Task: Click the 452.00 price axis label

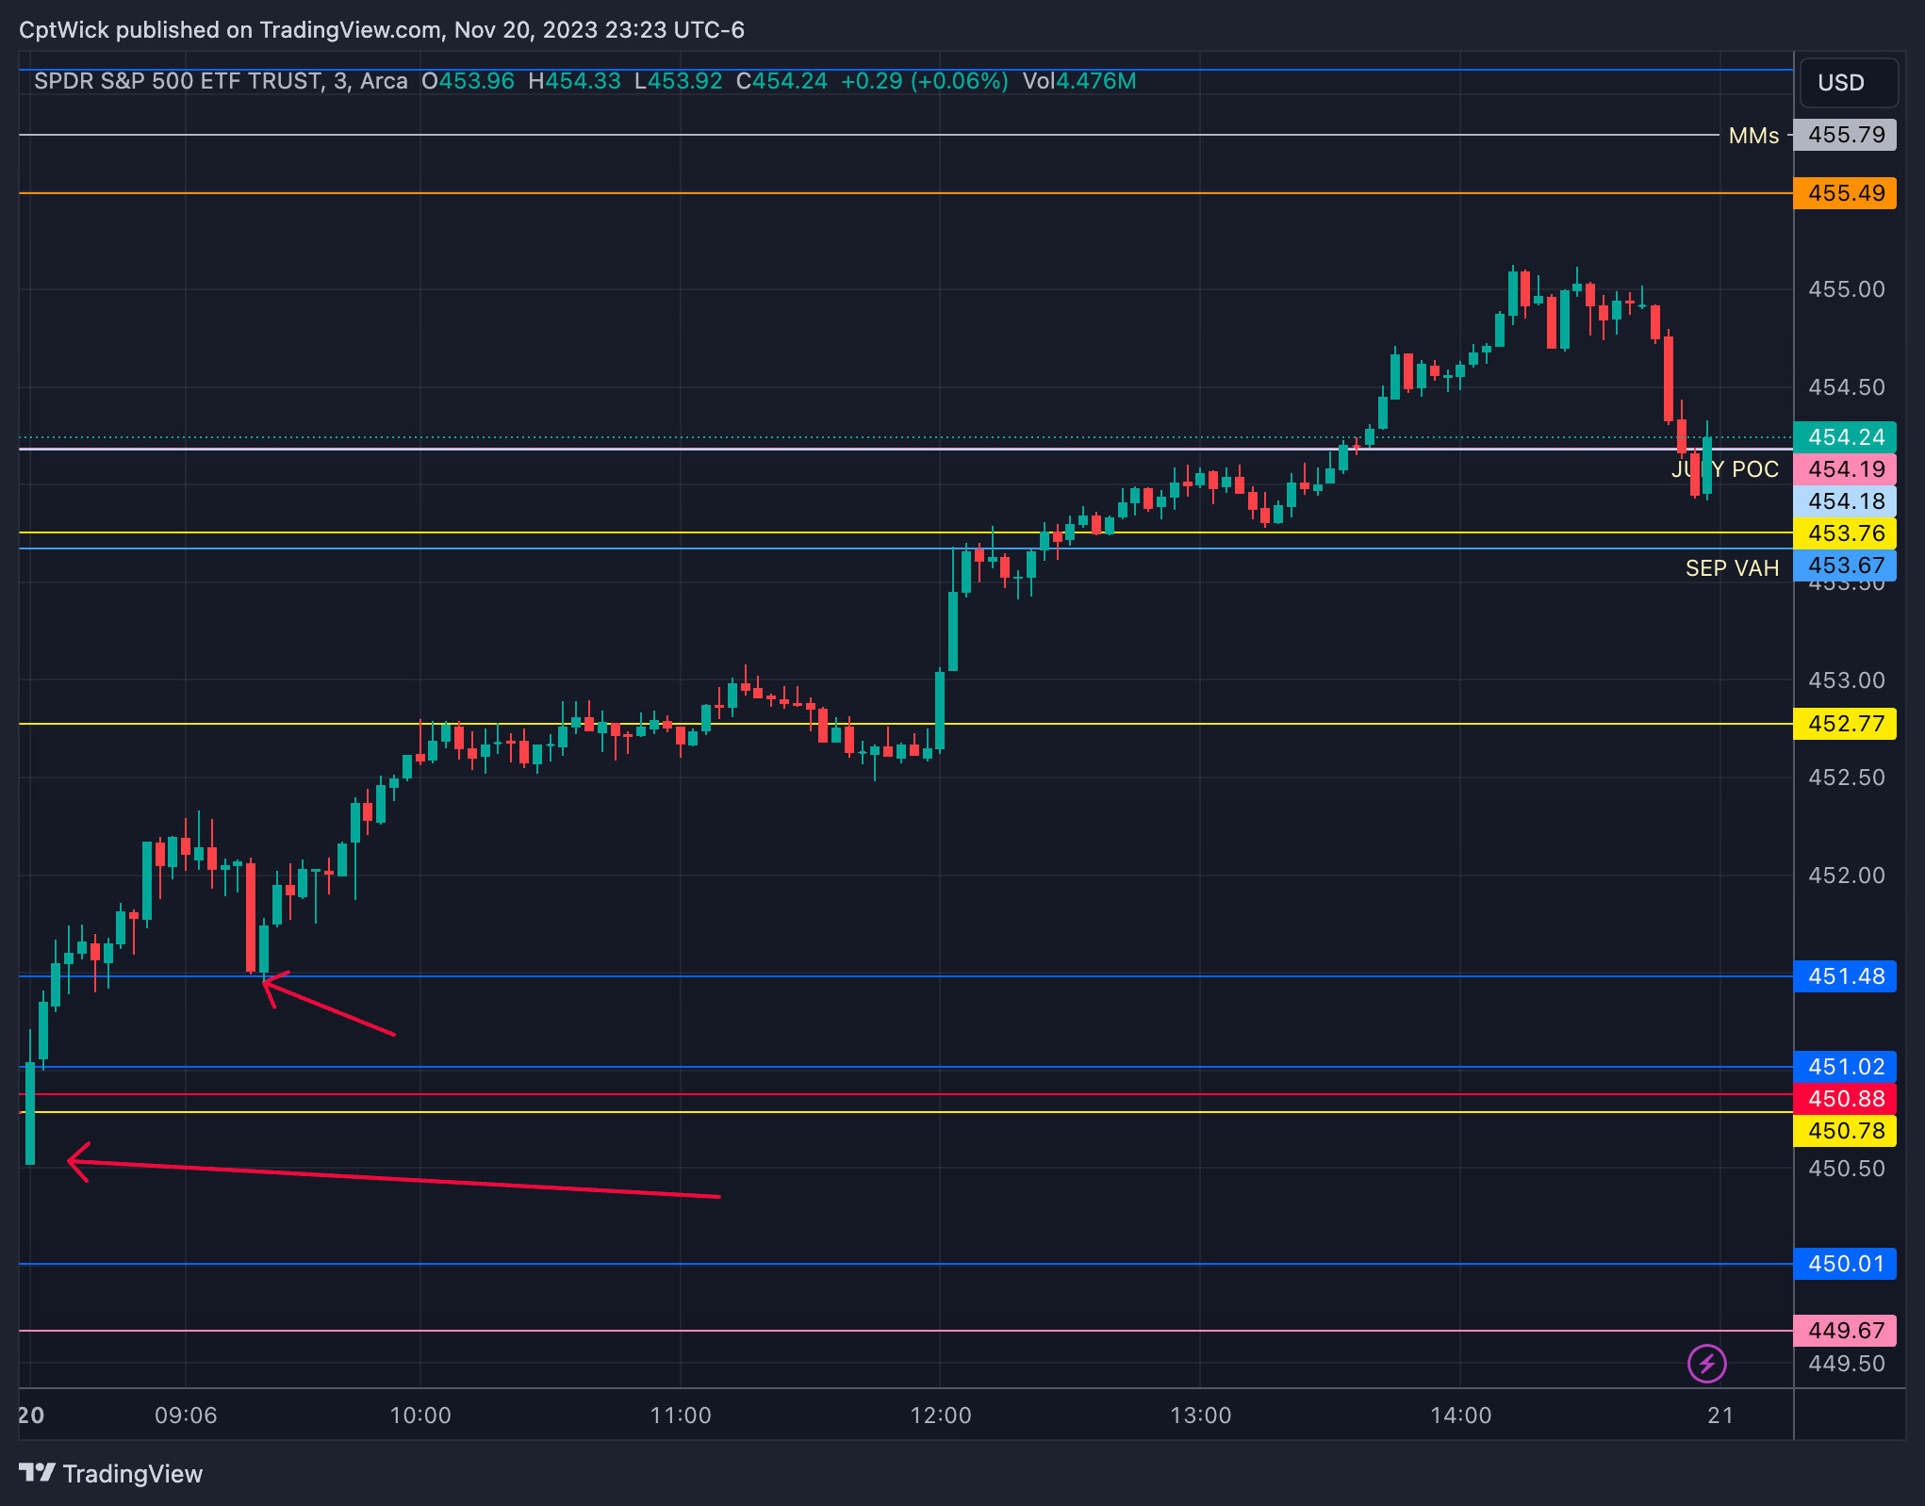Action: (x=1846, y=876)
